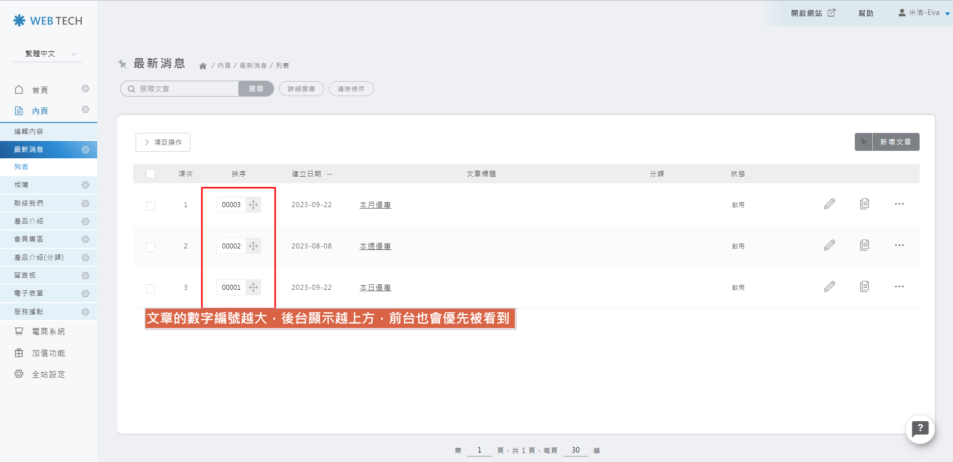Click the gear icon next to 相簿

(x=85, y=185)
